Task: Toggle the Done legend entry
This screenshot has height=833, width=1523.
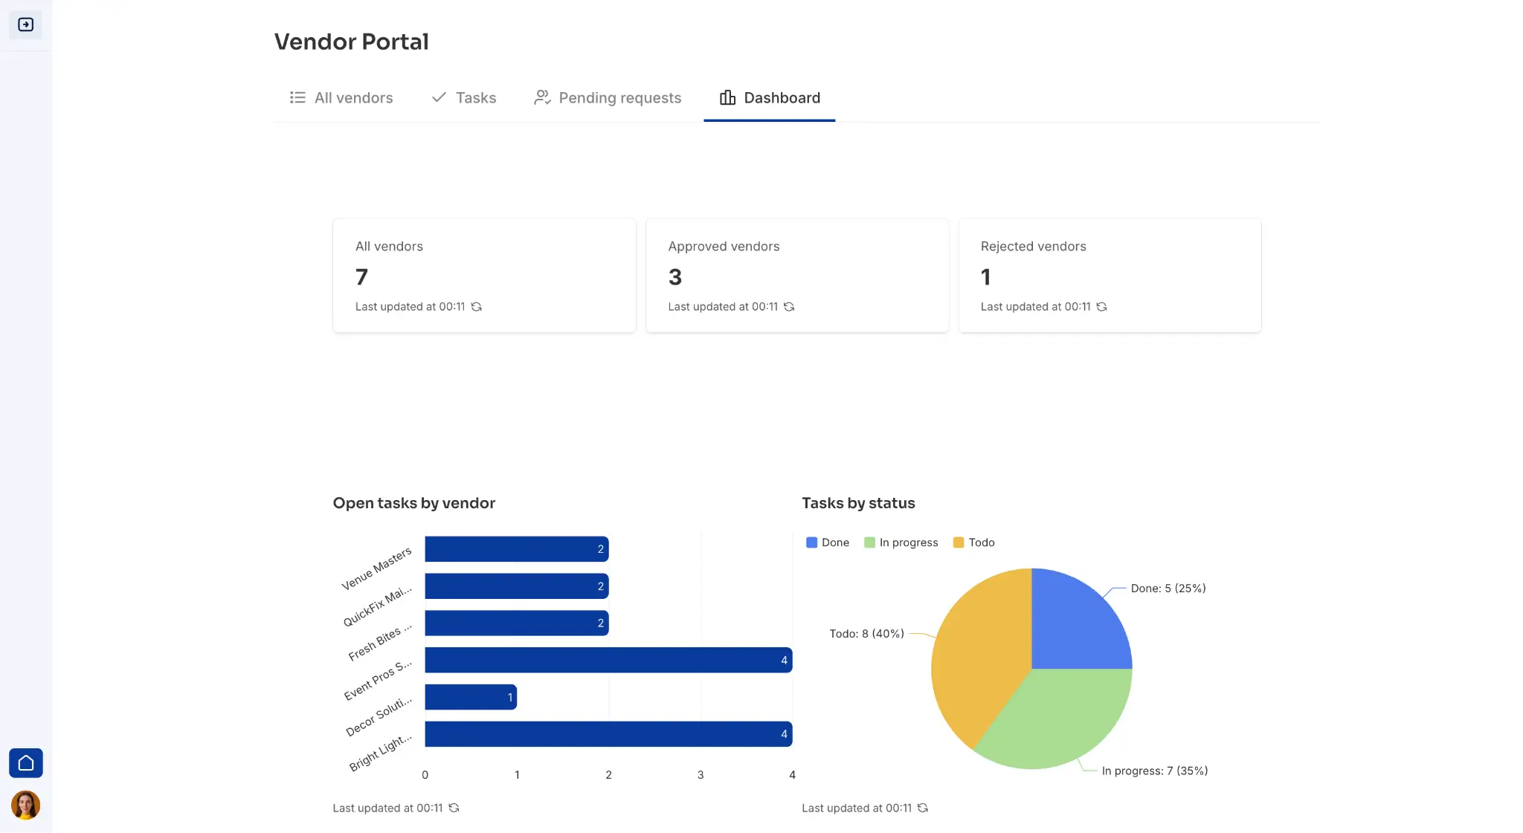Action: [828, 542]
